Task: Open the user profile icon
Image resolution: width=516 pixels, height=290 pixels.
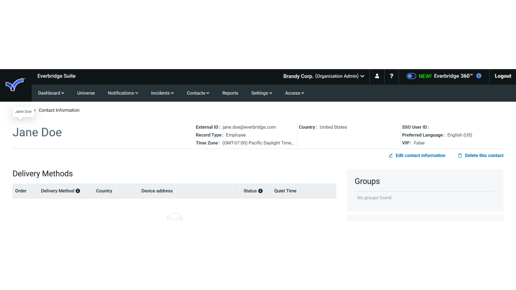Action: (x=377, y=76)
